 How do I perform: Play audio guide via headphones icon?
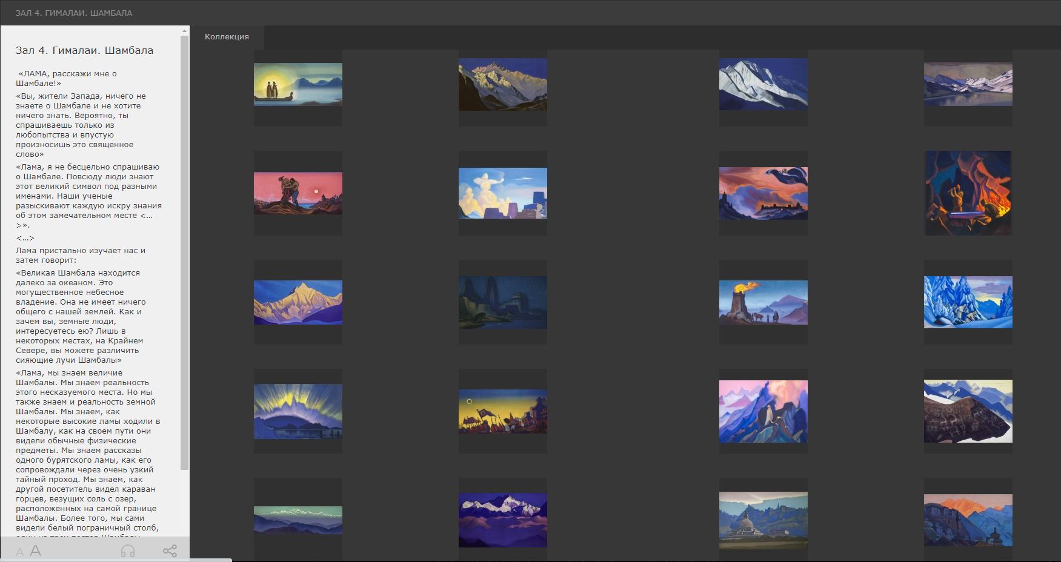pos(128,550)
